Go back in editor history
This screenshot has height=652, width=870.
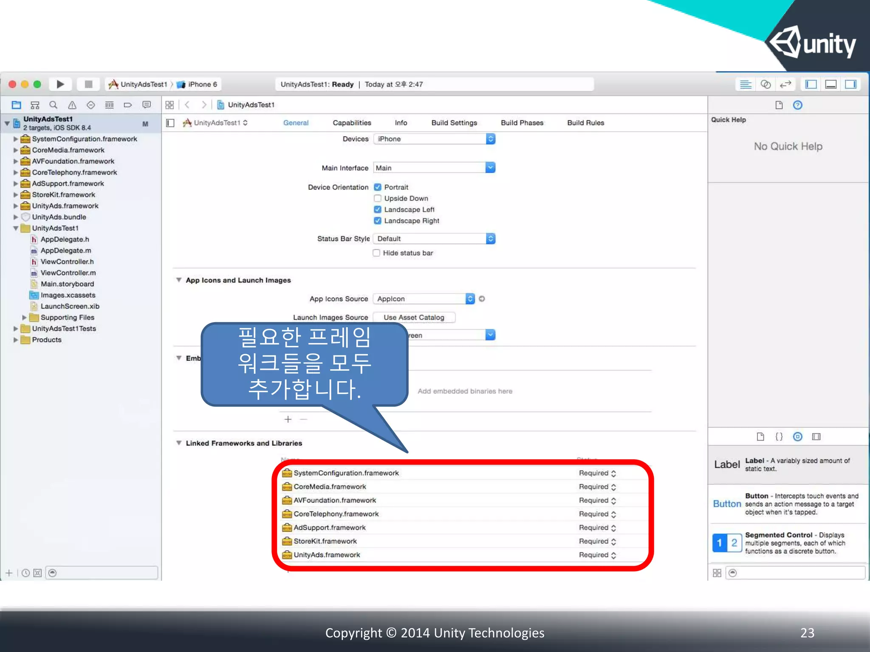187,105
